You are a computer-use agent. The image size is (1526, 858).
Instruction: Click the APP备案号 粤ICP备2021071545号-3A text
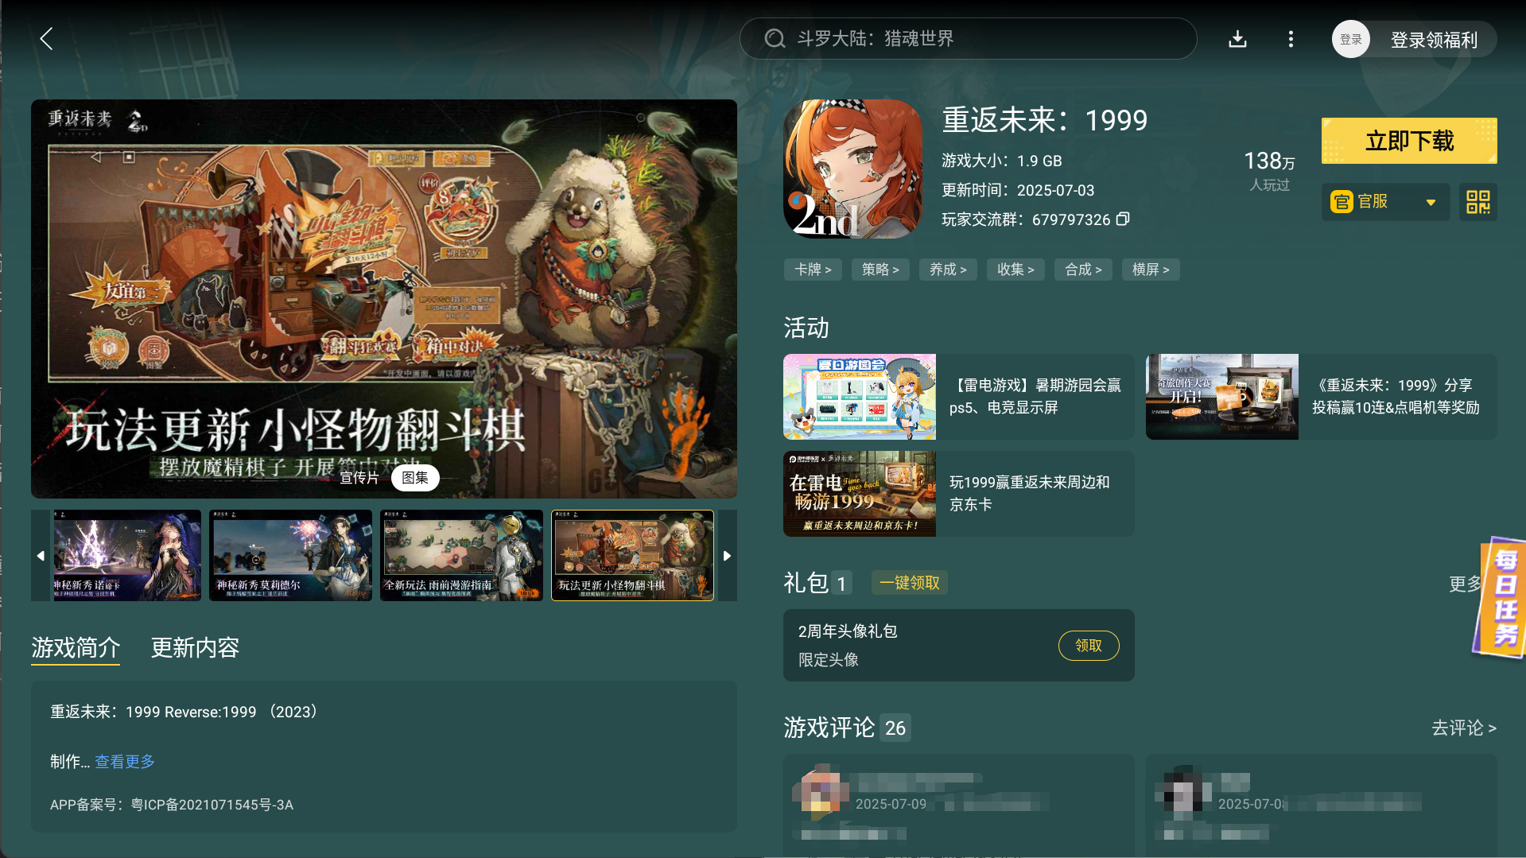coord(172,805)
